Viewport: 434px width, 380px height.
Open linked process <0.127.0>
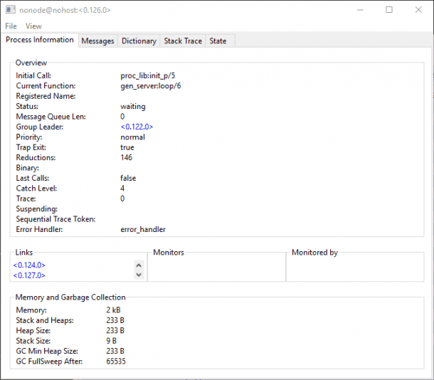pyautogui.click(x=29, y=275)
